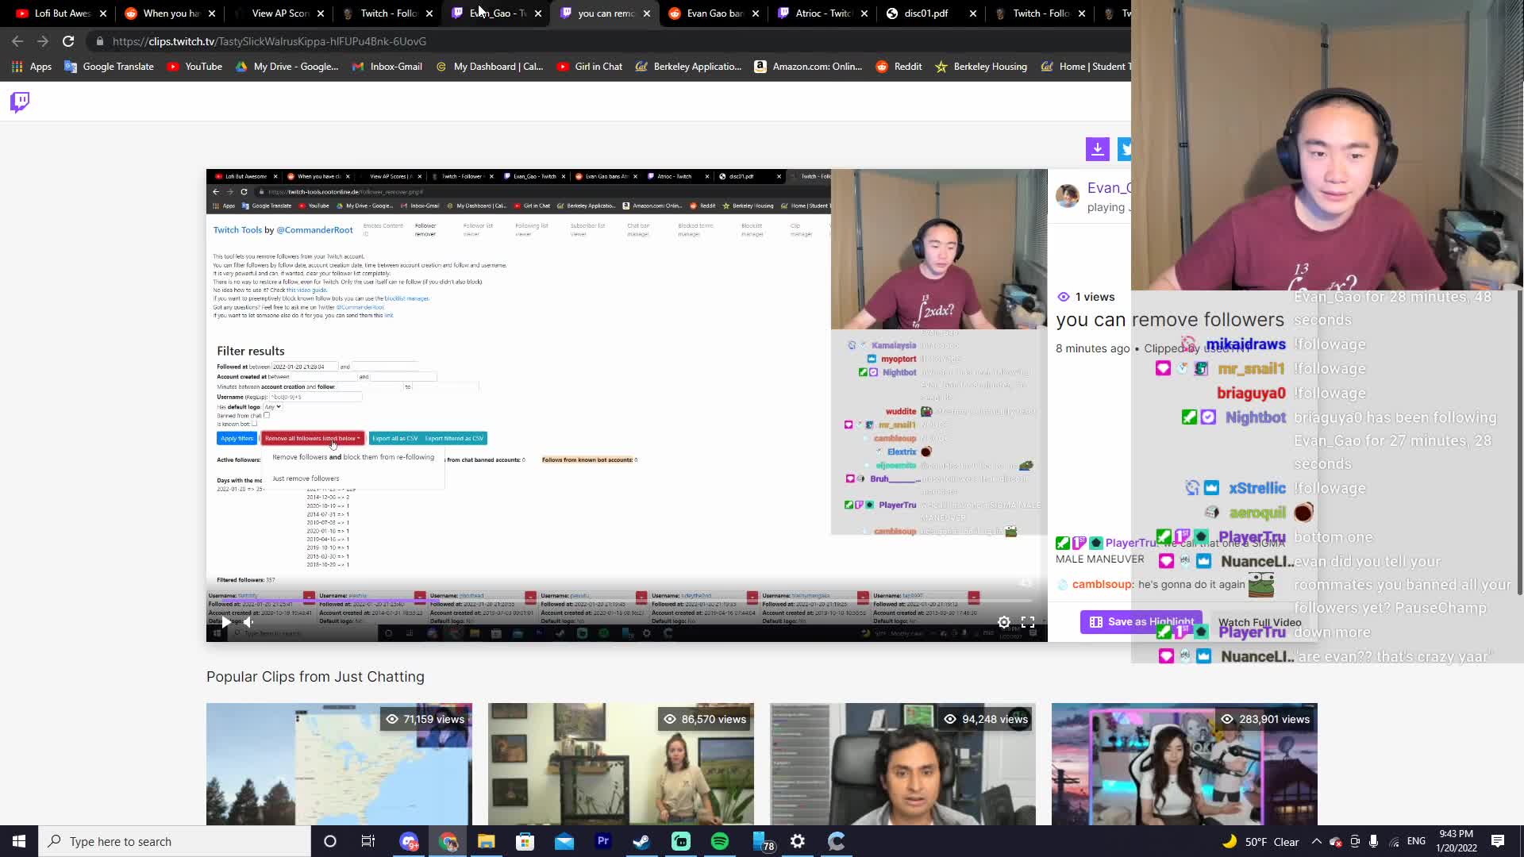
Task: Open the Windows Start menu
Action: pos(19,841)
